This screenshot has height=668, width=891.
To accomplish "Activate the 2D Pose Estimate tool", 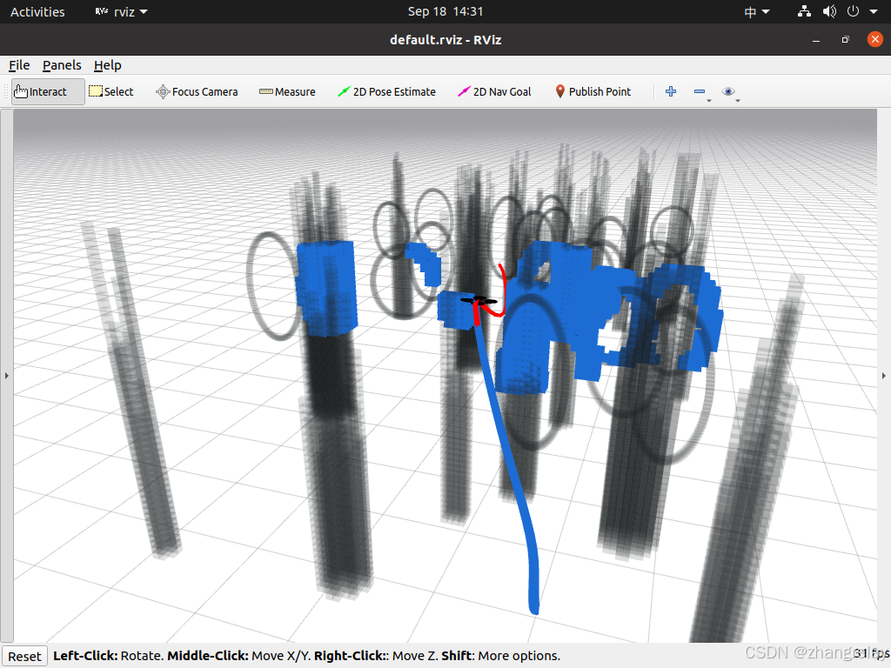I will (386, 91).
